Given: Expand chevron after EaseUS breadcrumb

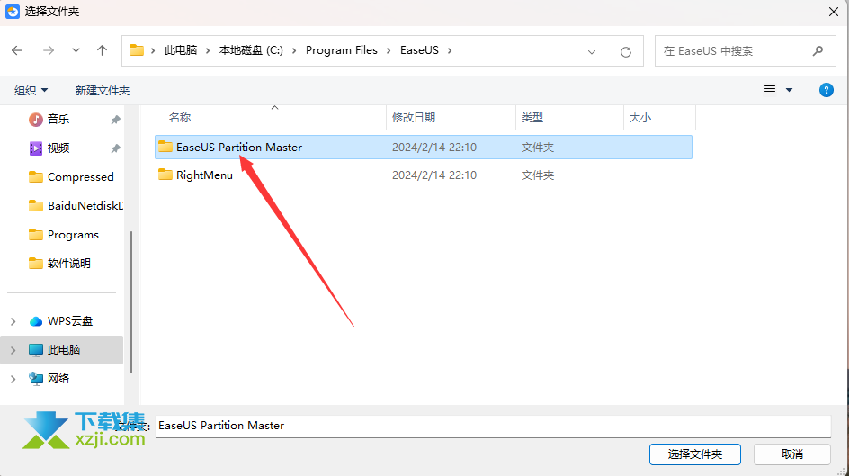Looking at the screenshot, I should (450, 50).
